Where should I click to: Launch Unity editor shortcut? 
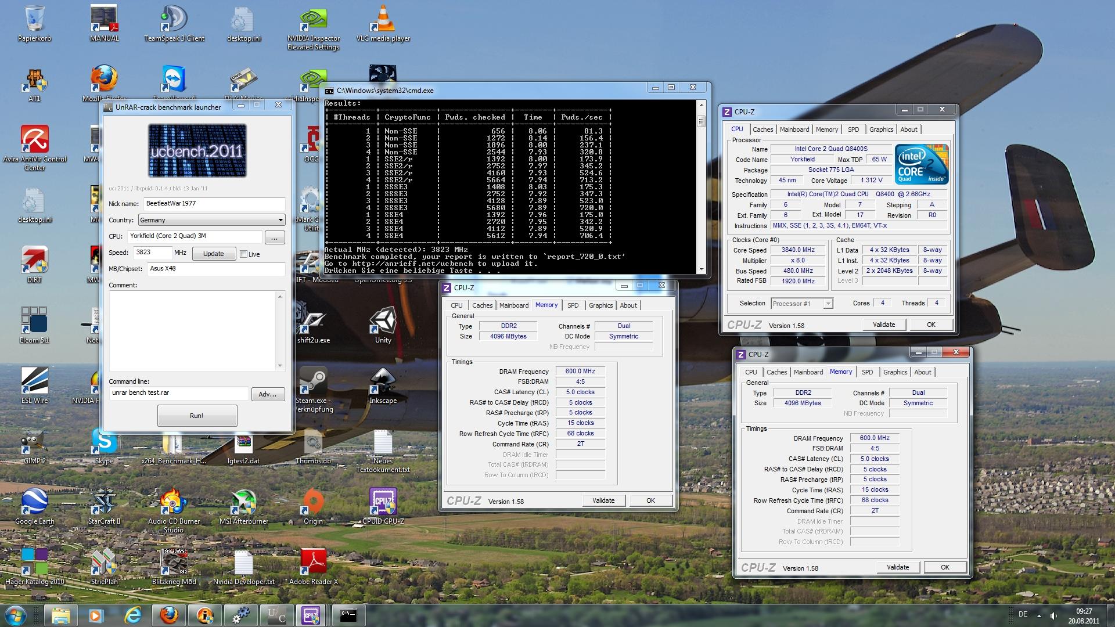383,325
